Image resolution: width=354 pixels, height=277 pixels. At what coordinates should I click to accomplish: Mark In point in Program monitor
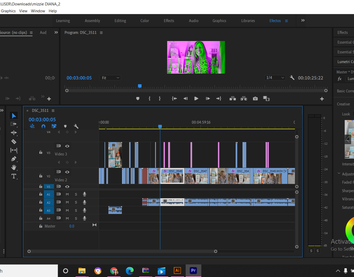[x=150, y=98]
